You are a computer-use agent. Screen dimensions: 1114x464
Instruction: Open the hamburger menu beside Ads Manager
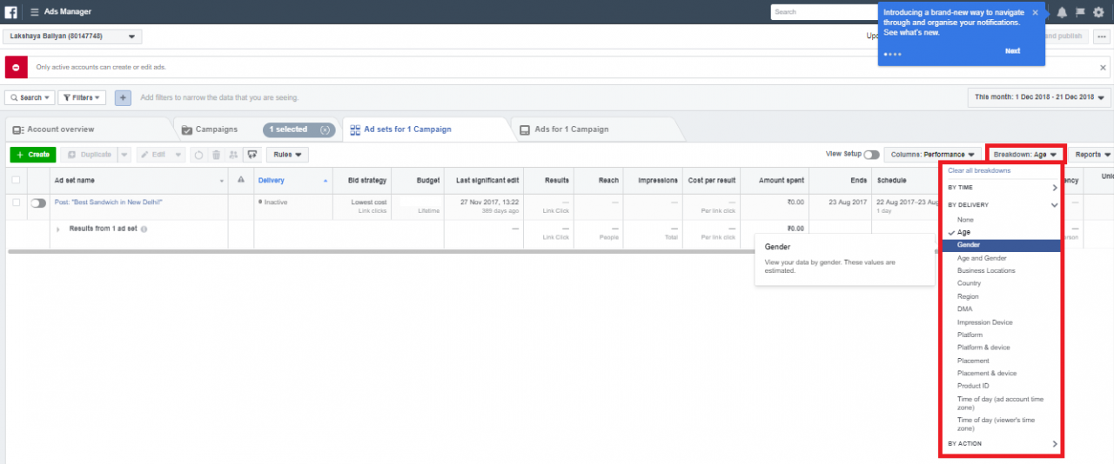point(34,12)
